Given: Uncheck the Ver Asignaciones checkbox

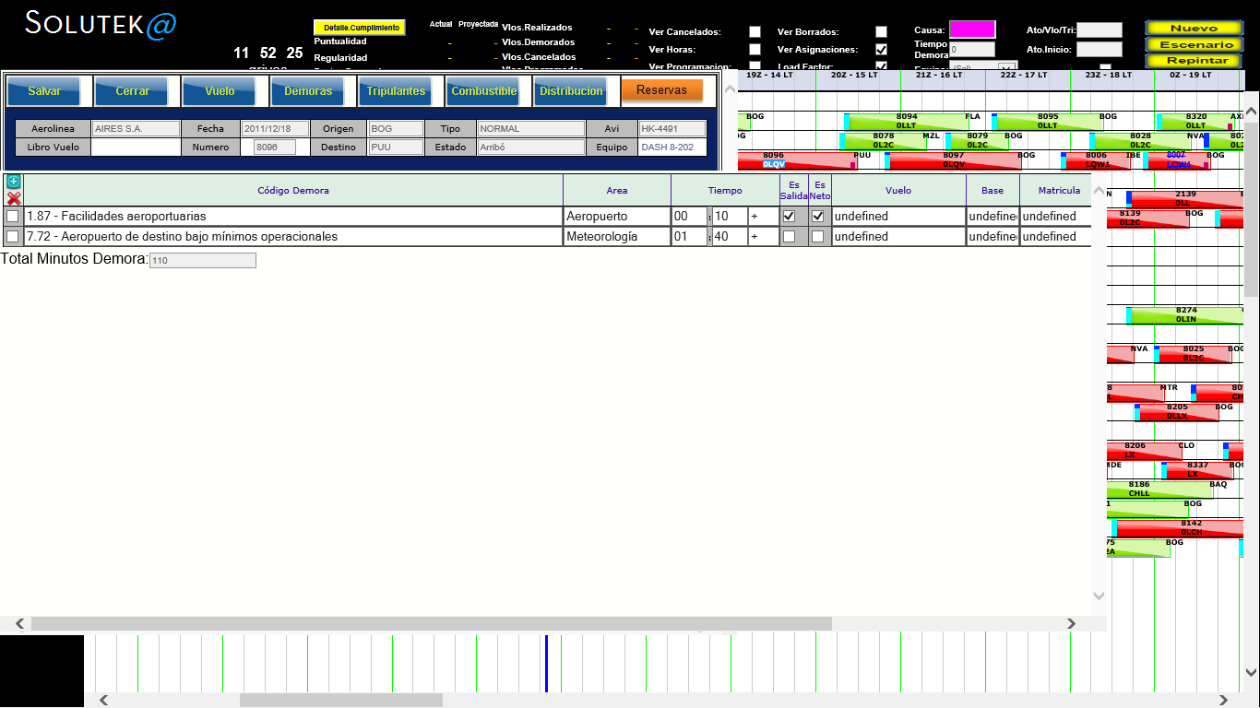Looking at the screenshot, I should (881, 50).
